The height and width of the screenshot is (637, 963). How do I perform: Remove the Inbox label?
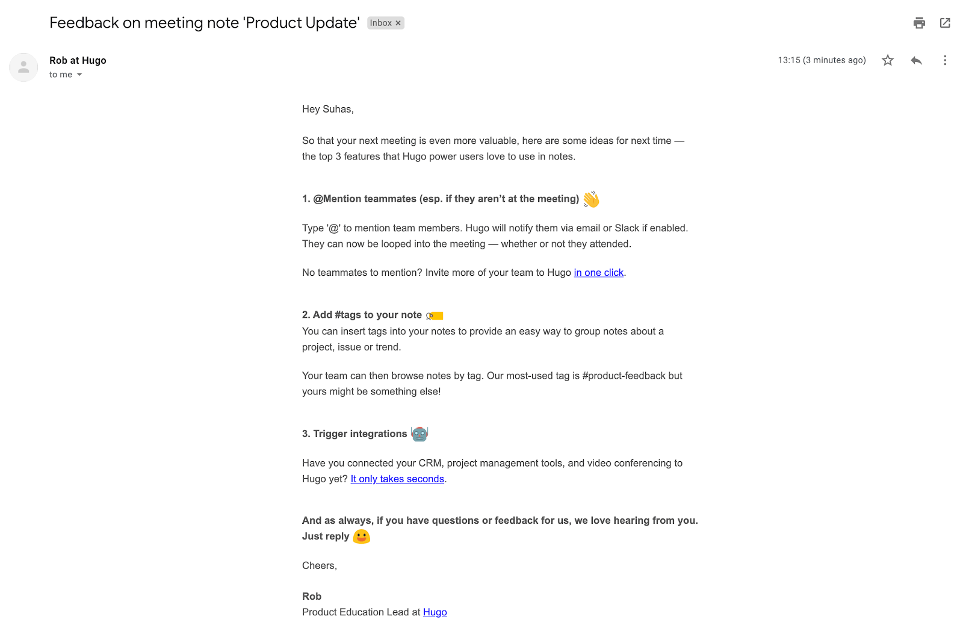[x=398, y=23]
